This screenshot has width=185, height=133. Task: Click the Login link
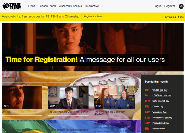click(157, 6)
